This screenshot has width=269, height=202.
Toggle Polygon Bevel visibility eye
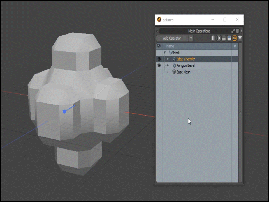coord(159,65)
